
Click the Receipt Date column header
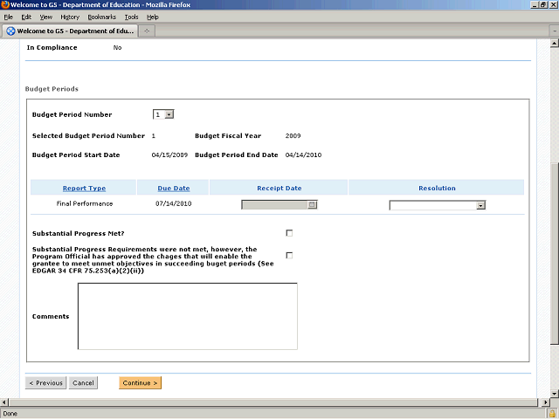[279, 189]
